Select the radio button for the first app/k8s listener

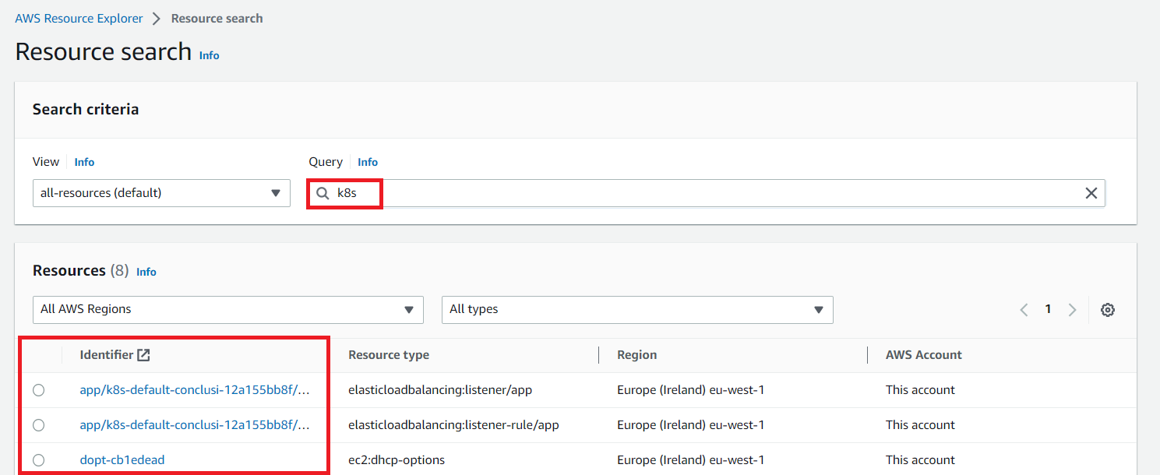click(x=39, y=390)
